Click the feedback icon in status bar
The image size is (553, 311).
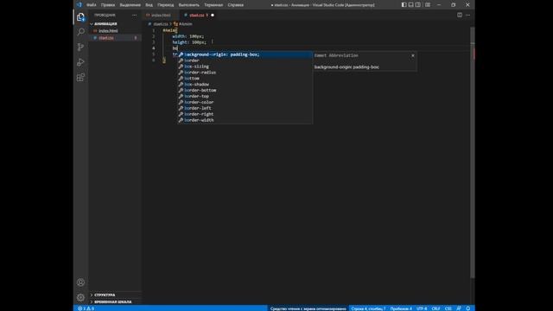coord(459,308)
